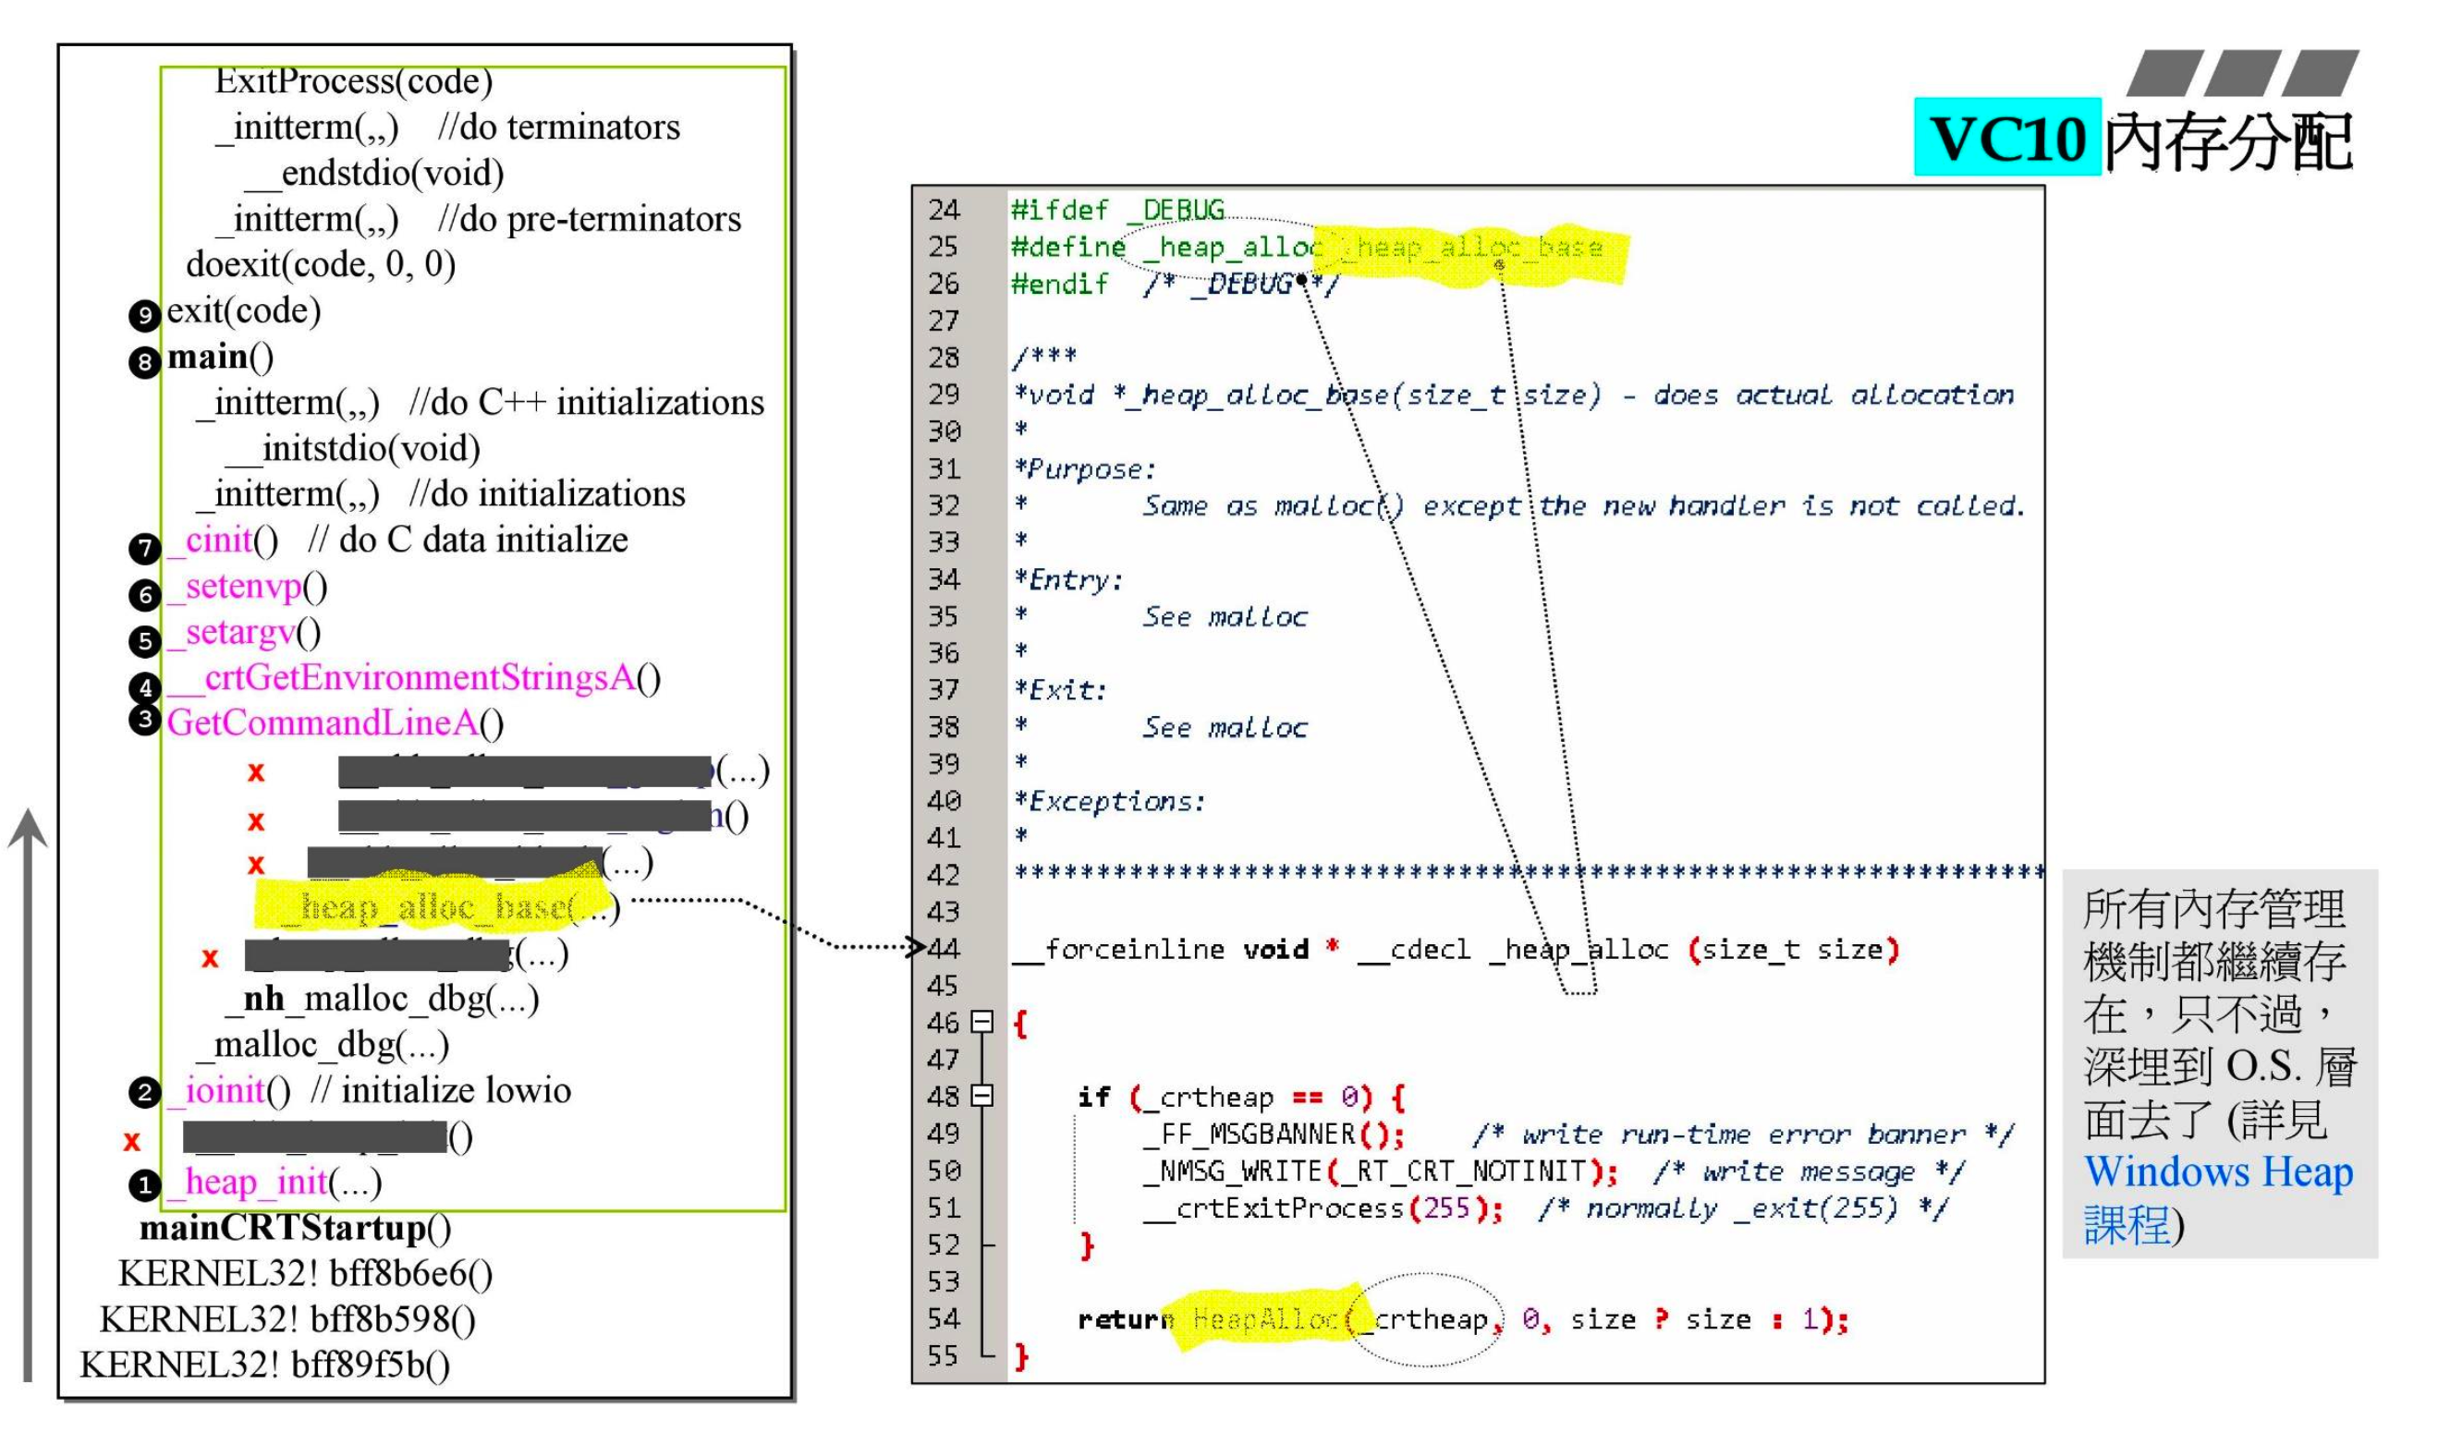Click the numbered marker 2 beside _ioinit

(144, 1094)
